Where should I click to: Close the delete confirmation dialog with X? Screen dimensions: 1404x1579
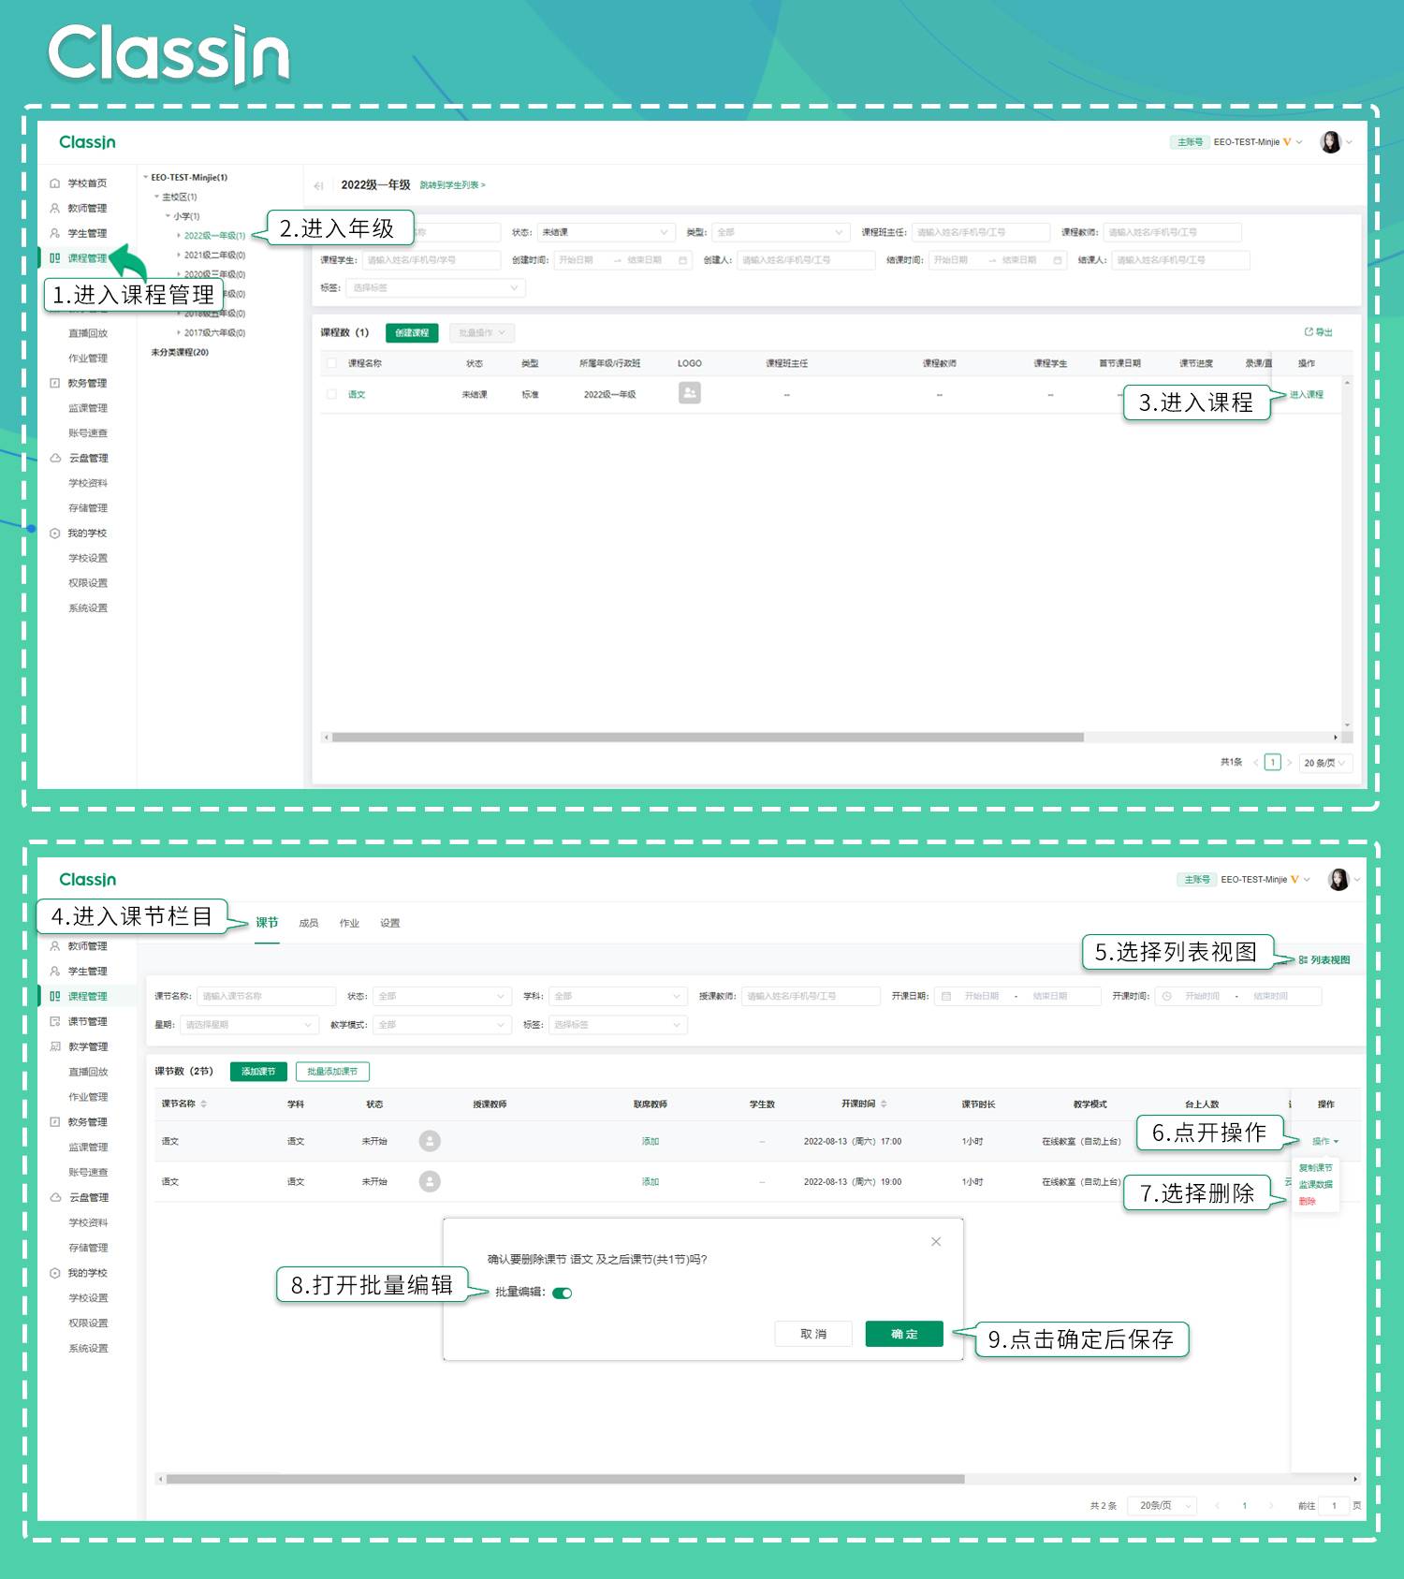(x=936, y=1241)
